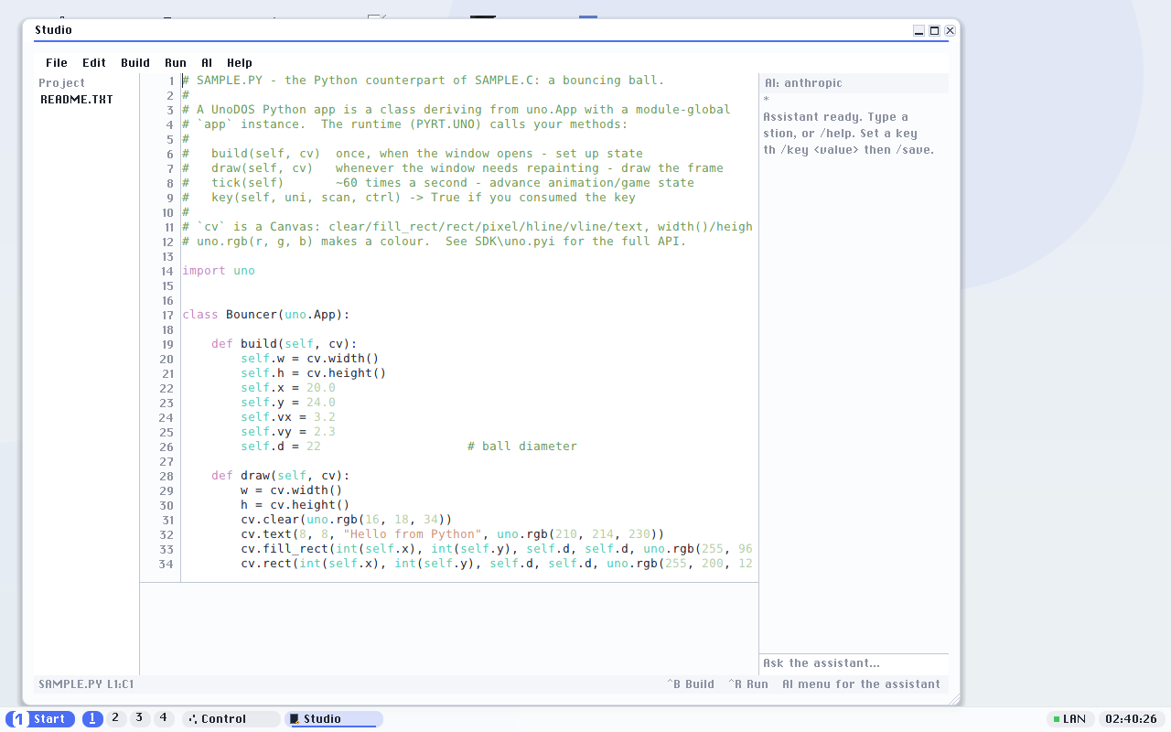Click the SAMPLE.PY L1:C1 status entry
Viewport: 1171px width, 732px height.
click(86, 684)
